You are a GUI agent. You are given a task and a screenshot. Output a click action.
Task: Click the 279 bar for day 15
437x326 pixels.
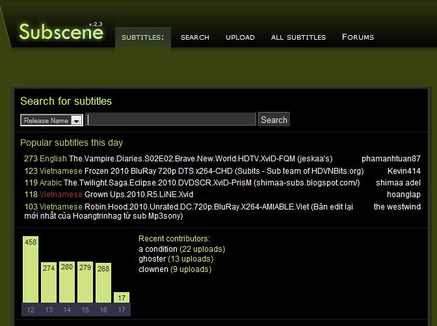tap(85, 282)
